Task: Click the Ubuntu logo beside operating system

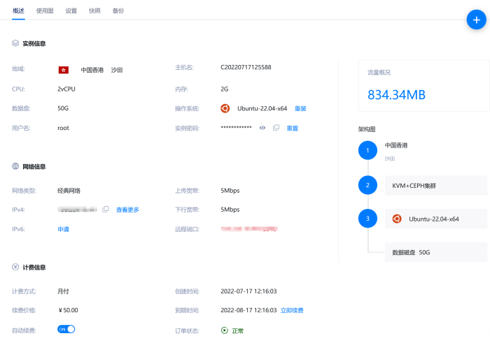Action: (x=225, y=108)
